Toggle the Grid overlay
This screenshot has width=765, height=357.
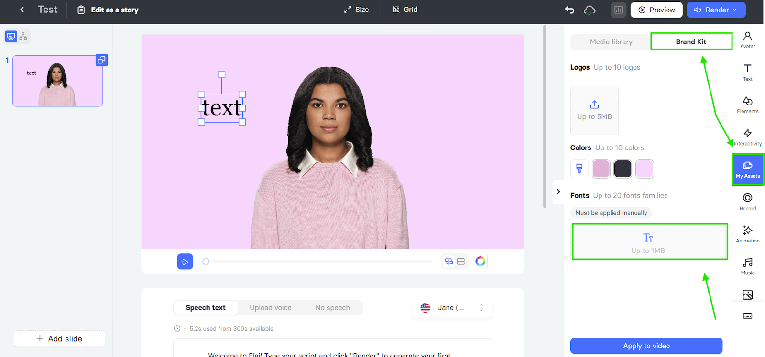[x=405, y=10]
